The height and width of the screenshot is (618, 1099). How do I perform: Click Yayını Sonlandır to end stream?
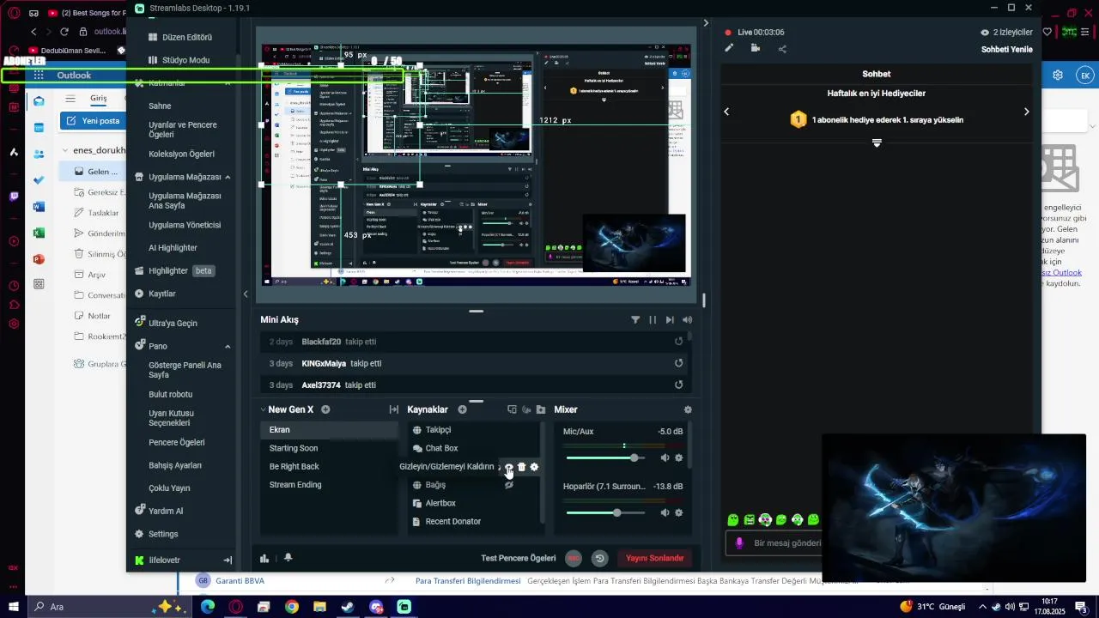click(x=654, y=558)
